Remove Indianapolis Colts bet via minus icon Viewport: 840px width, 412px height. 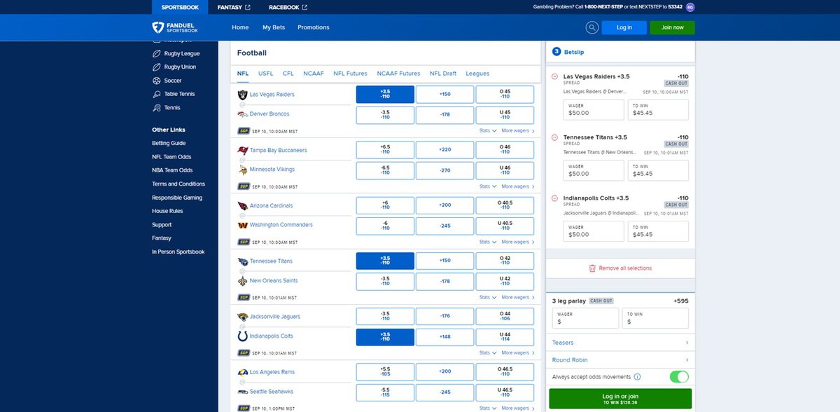(554, 198)
